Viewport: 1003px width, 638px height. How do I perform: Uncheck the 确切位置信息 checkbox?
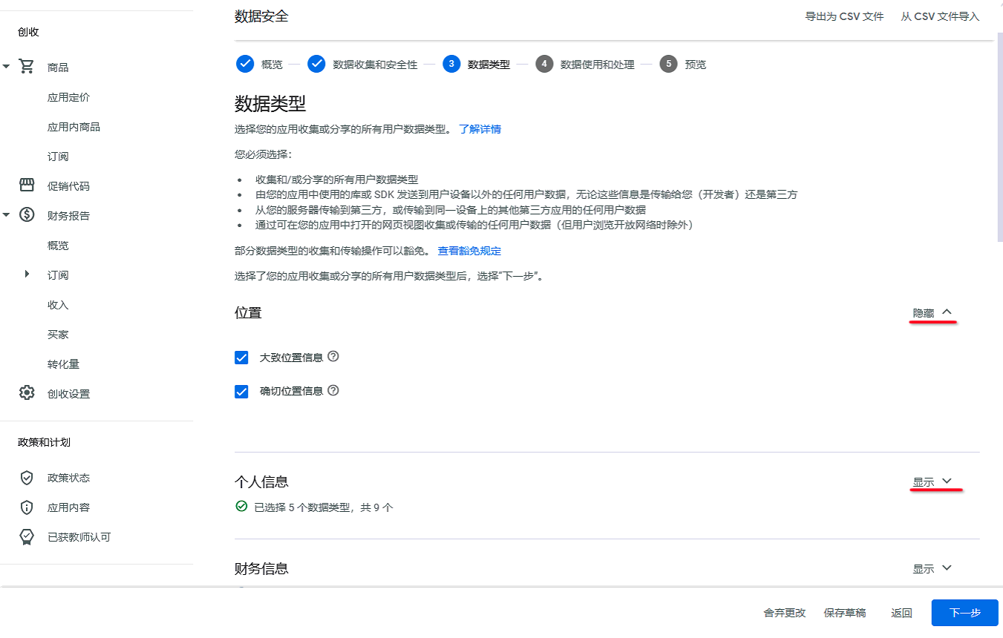[241, 391]
